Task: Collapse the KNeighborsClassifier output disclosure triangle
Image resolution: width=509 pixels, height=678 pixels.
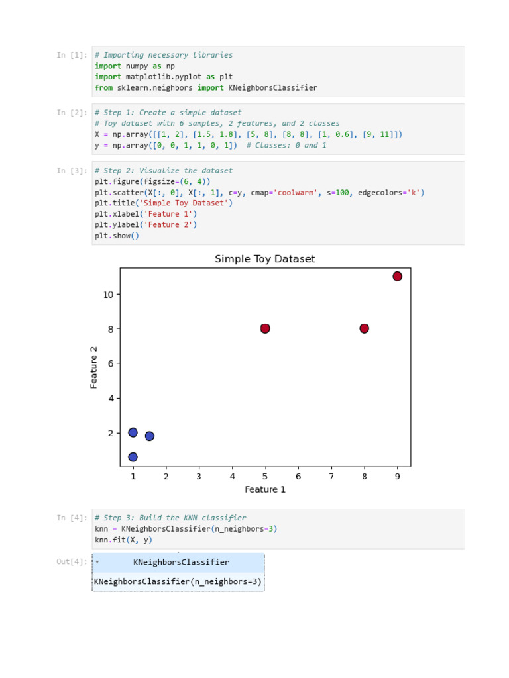Action: [97, 562]
